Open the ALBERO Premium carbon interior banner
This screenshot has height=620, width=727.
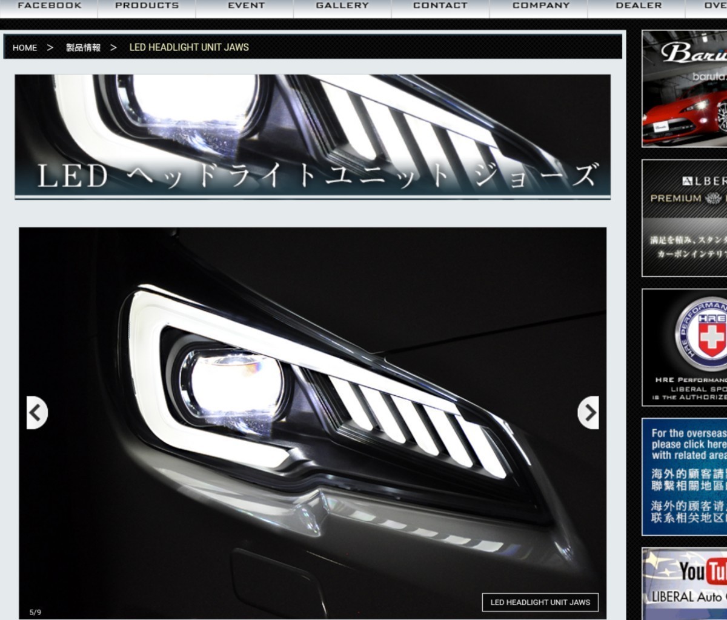[685, 218]
